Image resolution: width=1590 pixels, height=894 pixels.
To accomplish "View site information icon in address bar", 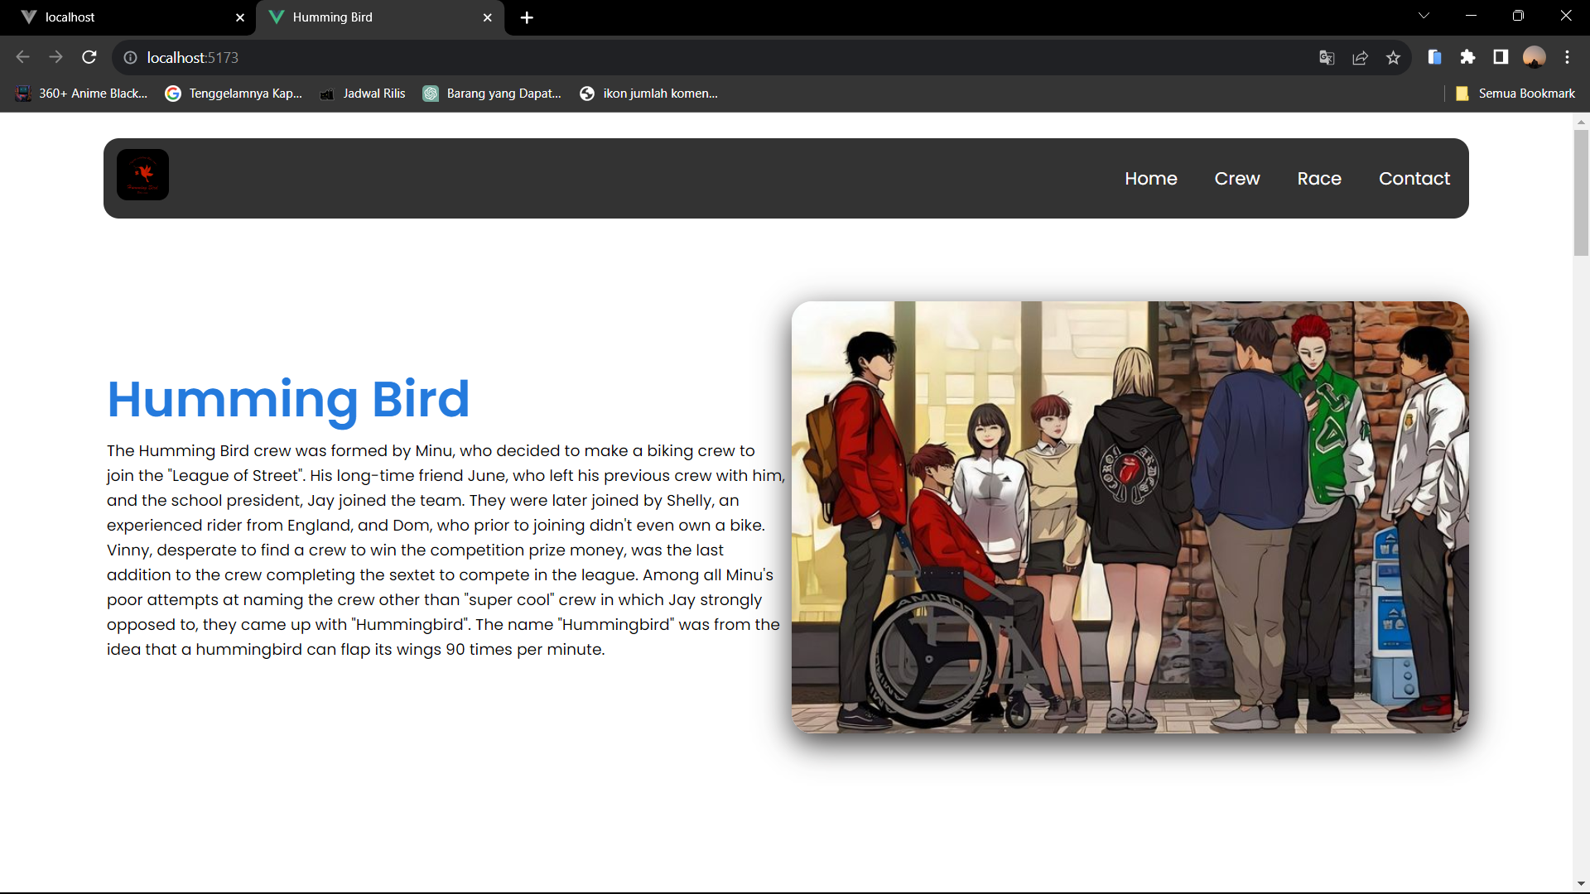I will point(130,57).
